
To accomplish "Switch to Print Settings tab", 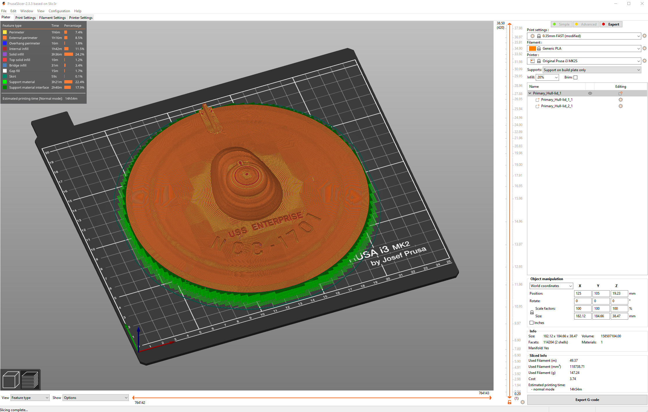I will [26, 18].
